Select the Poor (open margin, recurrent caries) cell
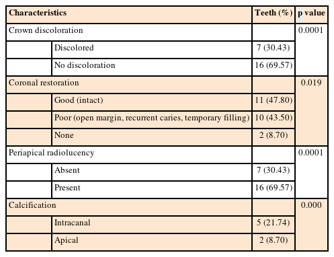This screenshot has width=334, height=257. (152, 120)
